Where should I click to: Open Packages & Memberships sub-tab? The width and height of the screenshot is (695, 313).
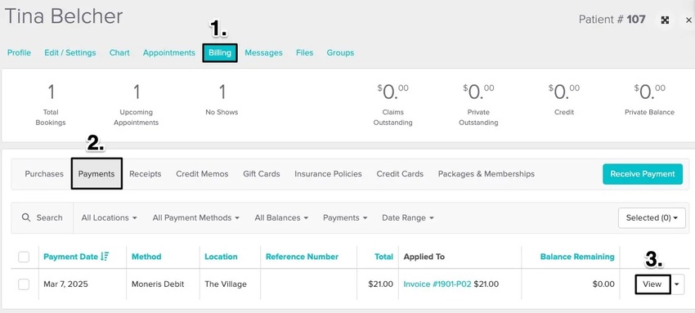pos(486,174)
